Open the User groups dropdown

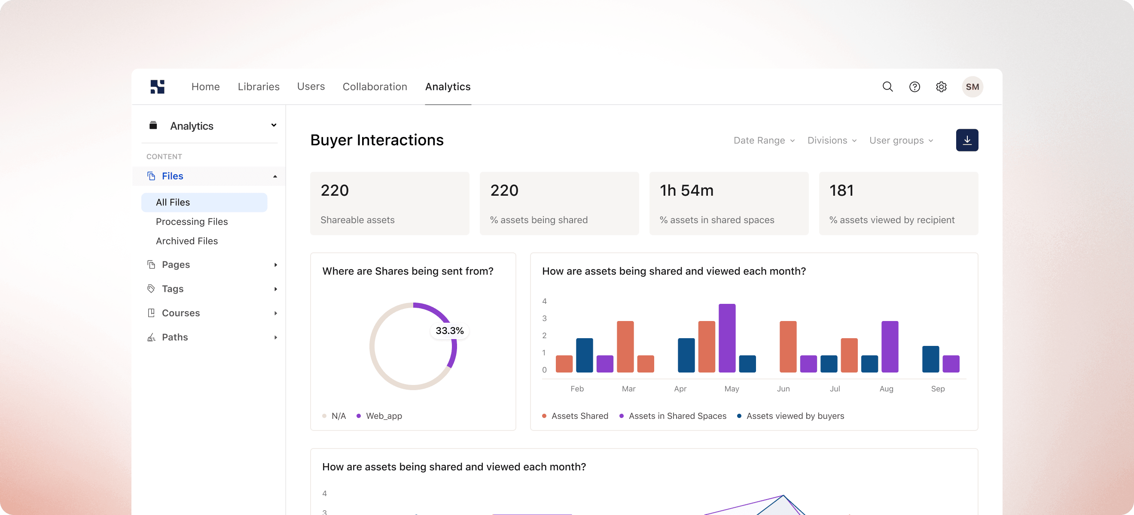pos(901,140)
